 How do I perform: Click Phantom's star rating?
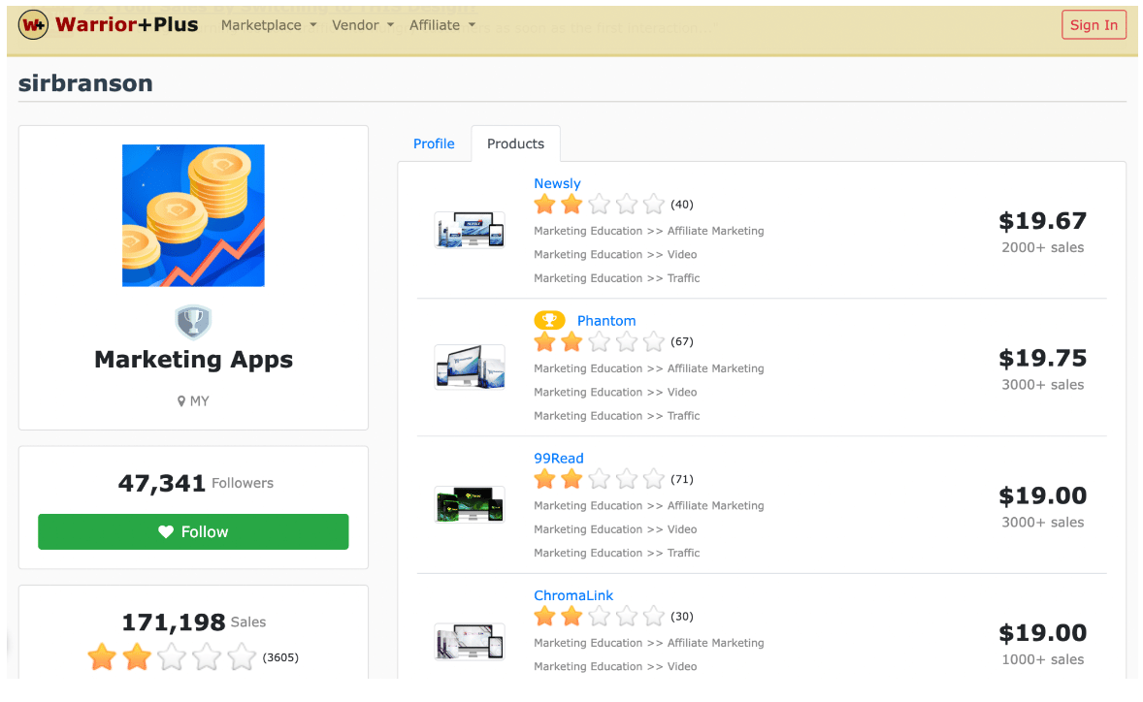[600, 342]
